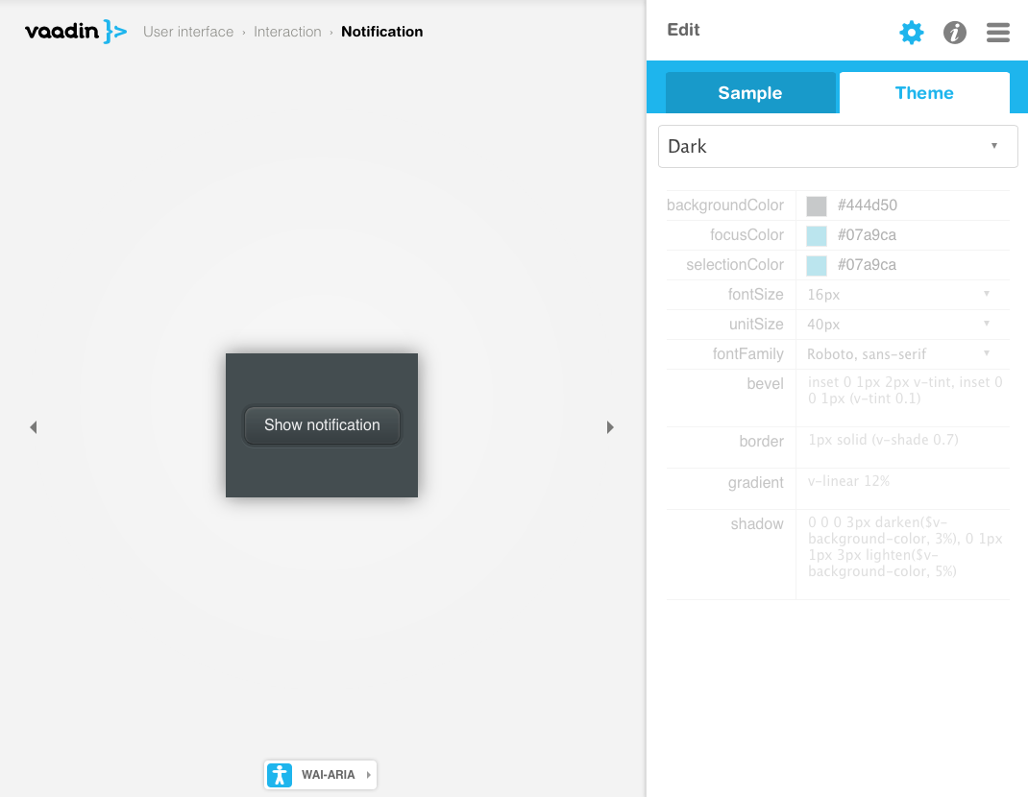
Task: Click the WAI-ARIA label
Action: coord(328,775)
